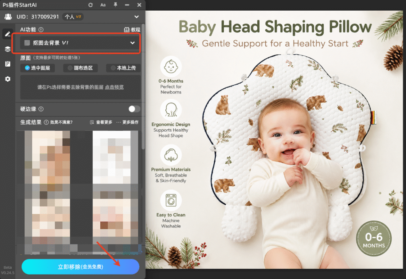Select the pencil edit sidebar icon
406x279 pixels.
click(x=8, y=34)
